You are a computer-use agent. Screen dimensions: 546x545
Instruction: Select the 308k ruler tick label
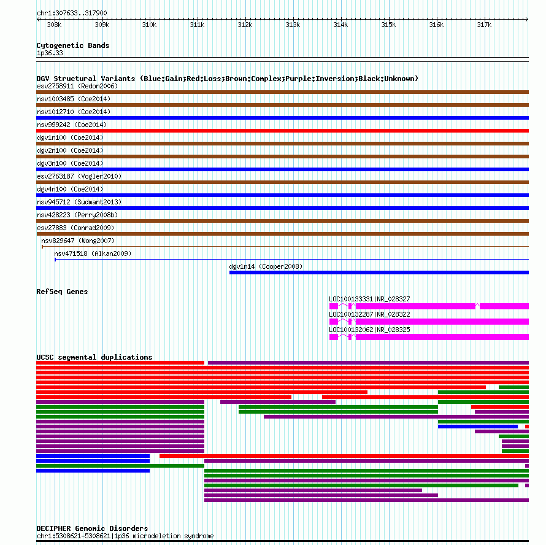pyautogui.click(x=54, y=25)
